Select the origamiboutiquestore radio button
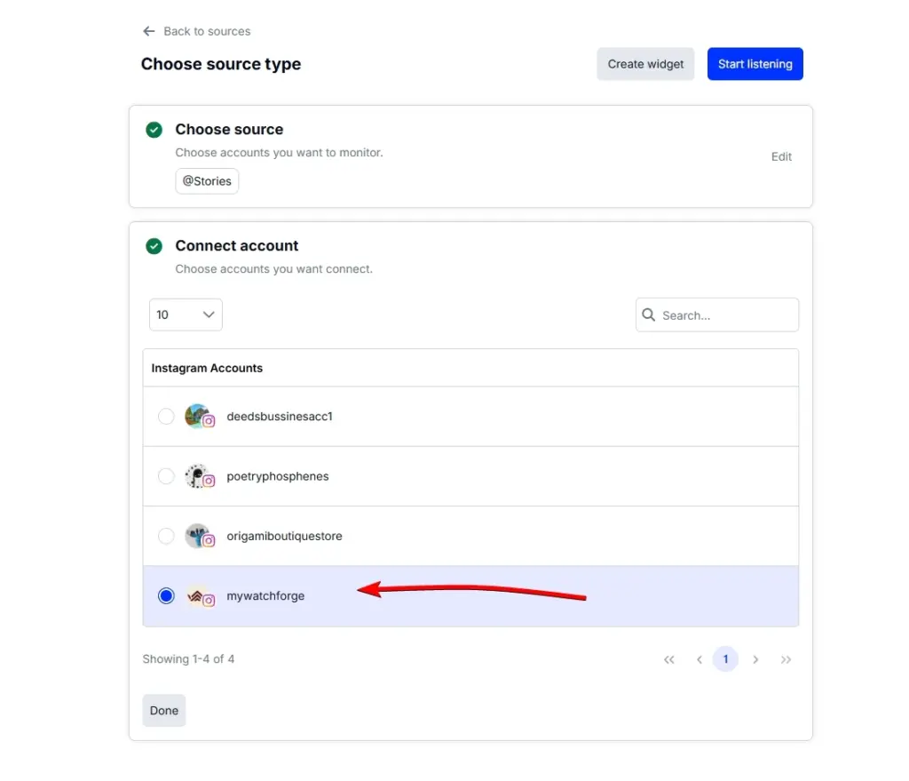Screen dimensions: 909x781 (166, 535)
